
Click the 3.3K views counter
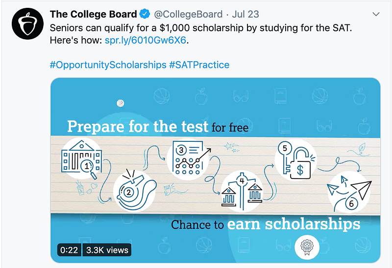[x=107, y=250]
